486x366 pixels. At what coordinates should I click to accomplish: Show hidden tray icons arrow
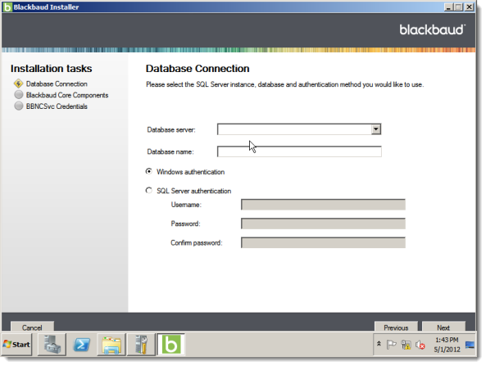(x=379, y=344)
